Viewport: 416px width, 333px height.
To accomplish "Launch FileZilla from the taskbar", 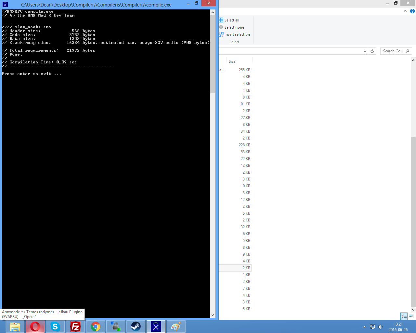I will (x=75, y=326).
